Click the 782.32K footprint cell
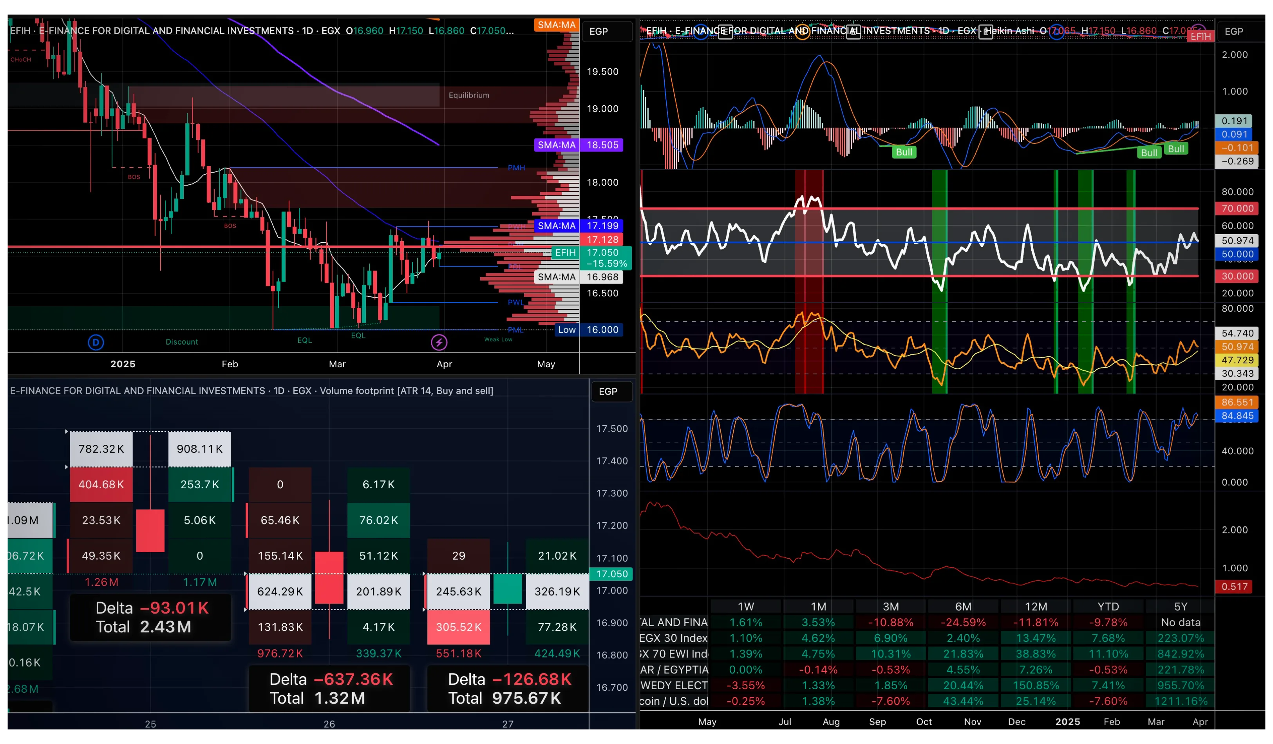1273x744 pixels. (x=101, y=449)
